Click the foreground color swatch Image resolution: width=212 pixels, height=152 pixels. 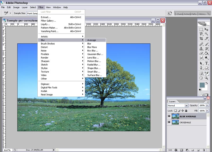202,85
